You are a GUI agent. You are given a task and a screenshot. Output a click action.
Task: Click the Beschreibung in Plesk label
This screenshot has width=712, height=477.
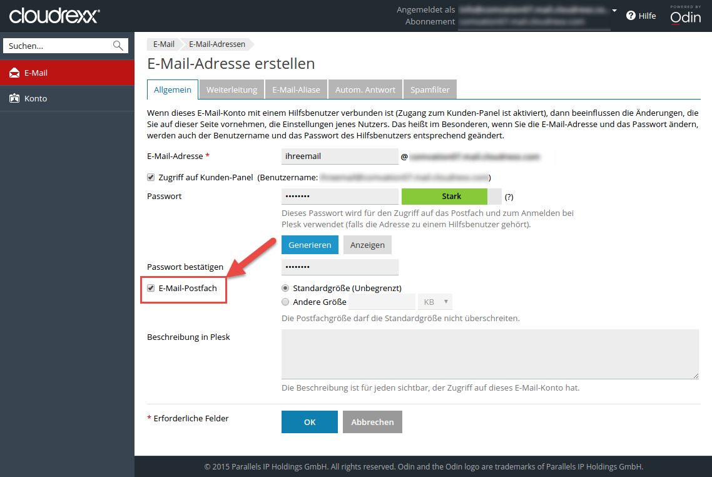click(x=188, y=337)
